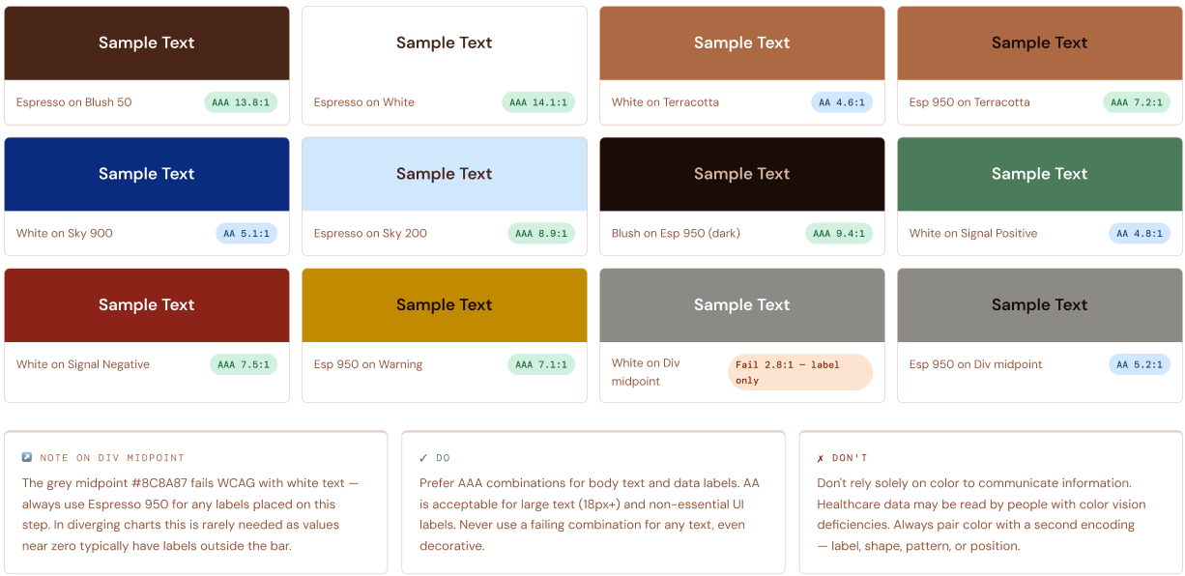The height and width of the screenshot is (576, 1185).
Task: Select the White on Sky 900 navy swatch
Action: (147, 174)
